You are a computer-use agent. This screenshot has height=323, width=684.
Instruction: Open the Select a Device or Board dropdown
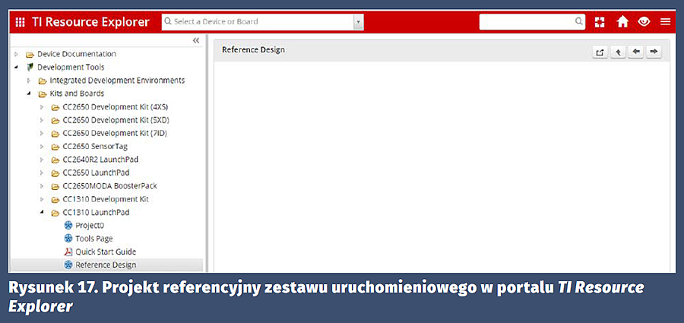click(358, 22)
